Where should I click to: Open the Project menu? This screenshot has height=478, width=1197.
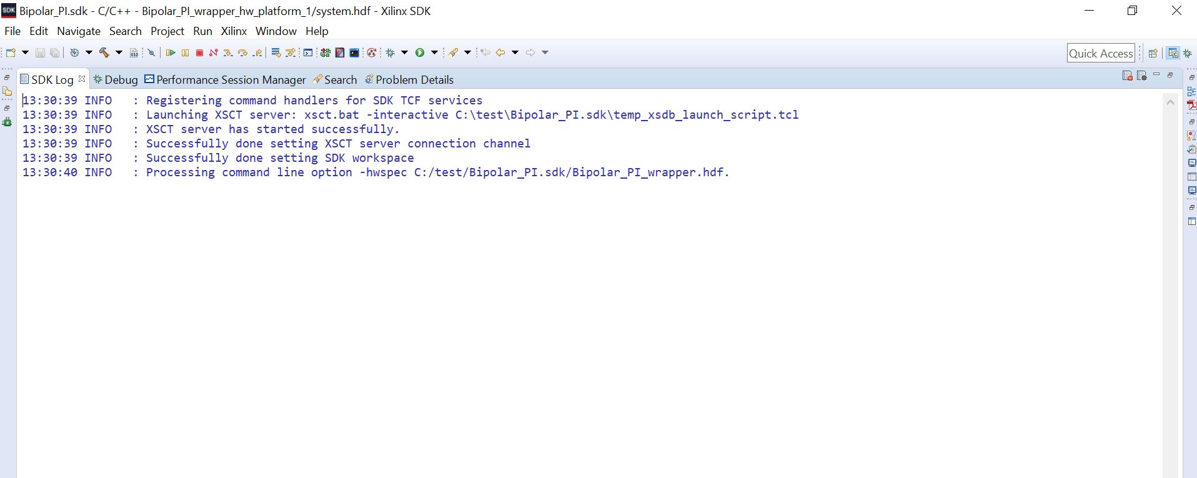[x=167, y=31]
